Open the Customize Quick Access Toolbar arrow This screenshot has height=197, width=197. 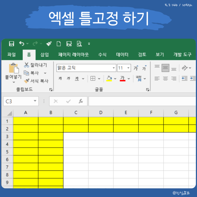[x=89, y=44]
